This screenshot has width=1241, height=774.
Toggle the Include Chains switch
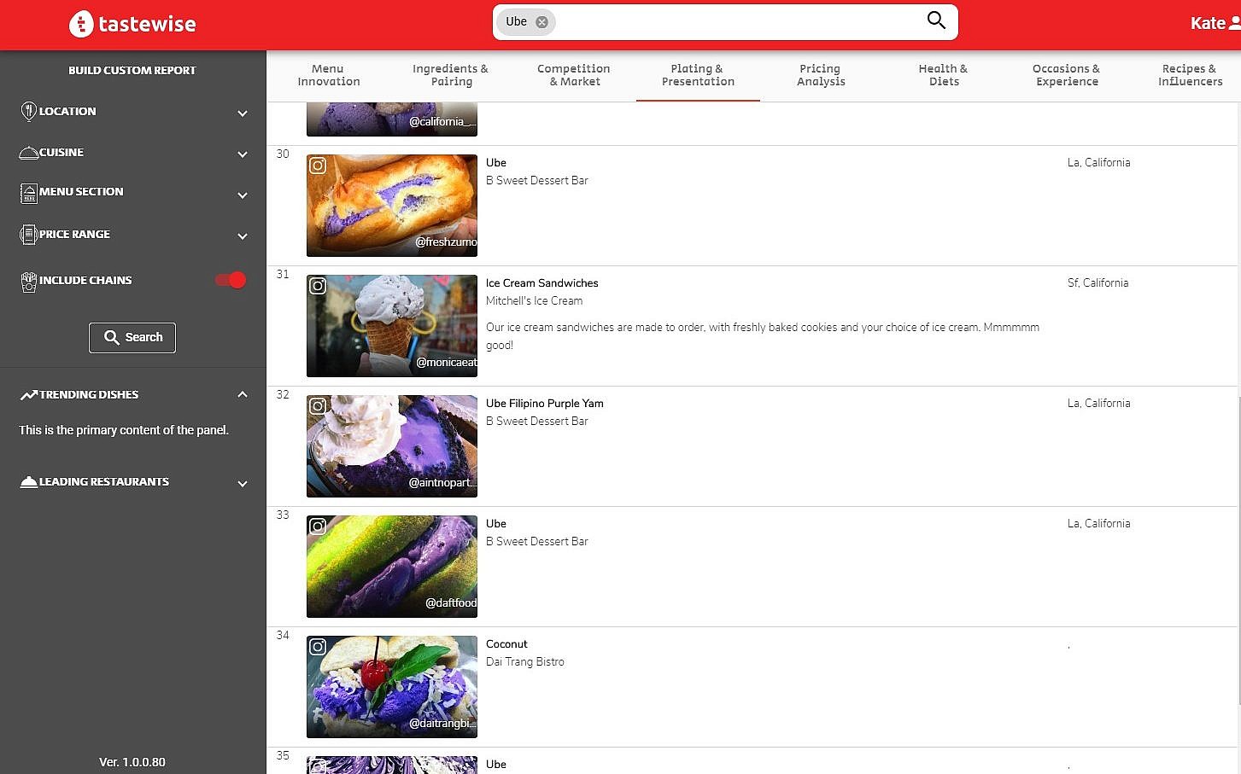tap(231, 280)
